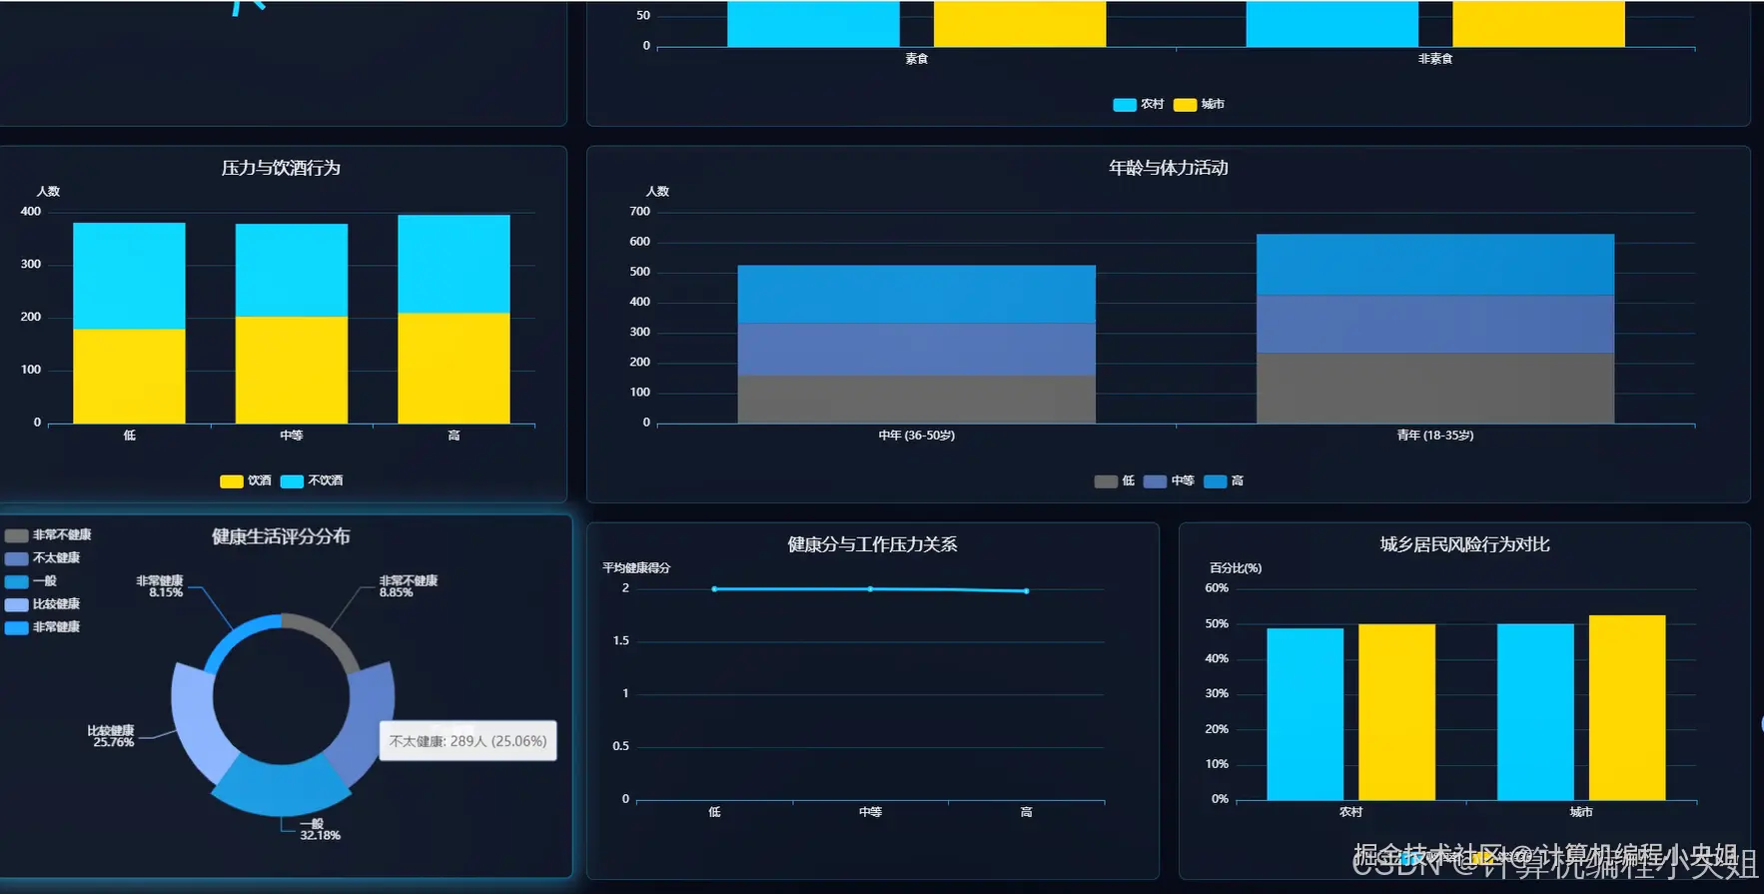Toggle the 农村 legend under the diet chart
The width and height of the screenshot is (1764, 894).
click(x=1139, y=104)
